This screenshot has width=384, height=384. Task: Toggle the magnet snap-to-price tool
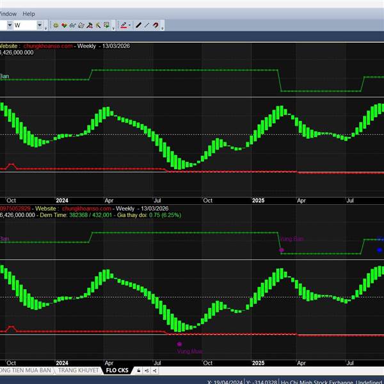click(x=156, y=26)
